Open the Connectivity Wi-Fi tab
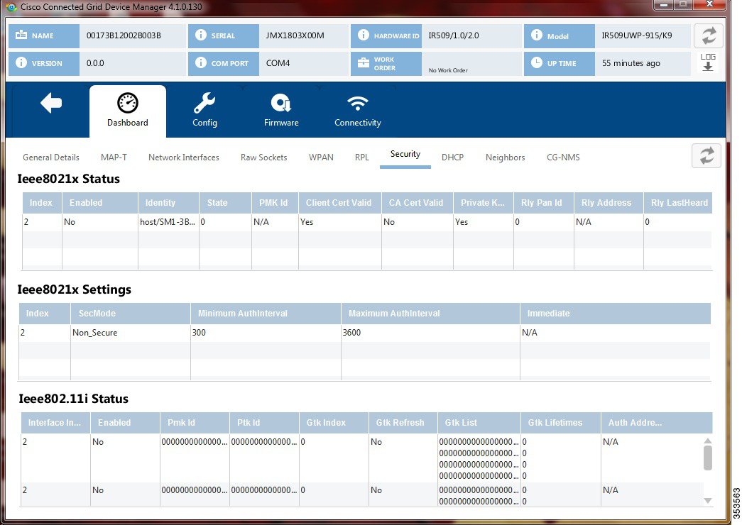The image size is (742, 525). coord(358,111)
